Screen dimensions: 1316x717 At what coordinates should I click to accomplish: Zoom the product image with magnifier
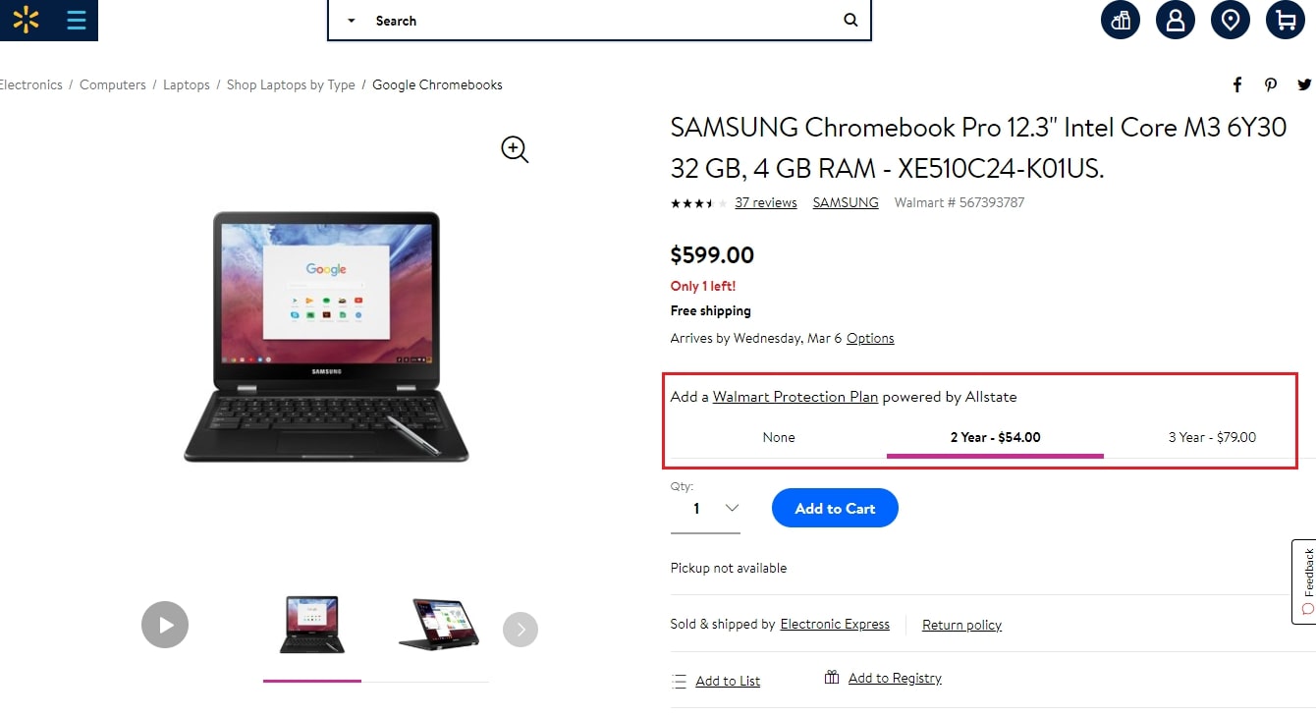point(515,149)
